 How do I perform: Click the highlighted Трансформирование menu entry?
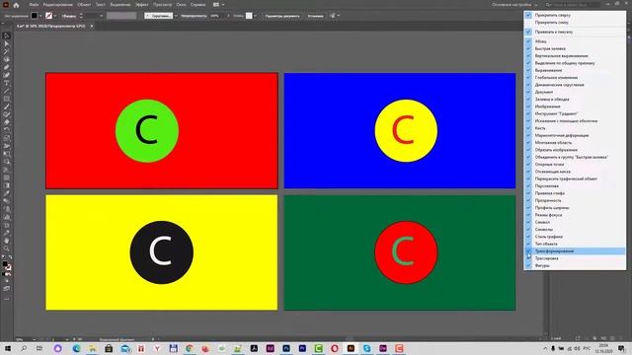tap(575, 251)
